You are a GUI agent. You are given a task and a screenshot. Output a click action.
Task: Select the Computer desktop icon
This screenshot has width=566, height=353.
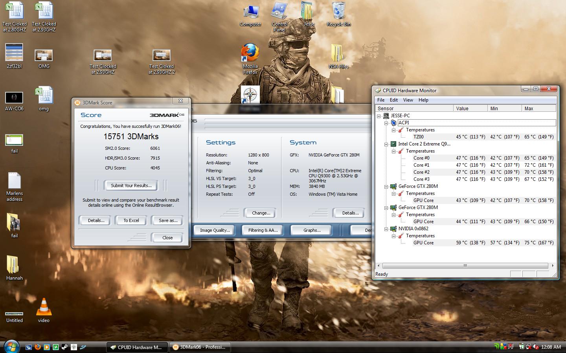[x=250, y=16]
